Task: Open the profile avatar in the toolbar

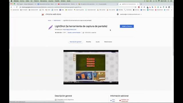Action: 169,7
